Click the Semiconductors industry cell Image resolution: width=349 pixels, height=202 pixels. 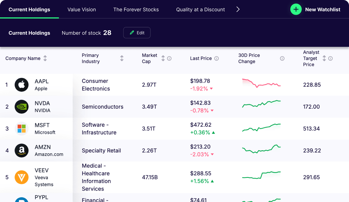click(103, 107)
